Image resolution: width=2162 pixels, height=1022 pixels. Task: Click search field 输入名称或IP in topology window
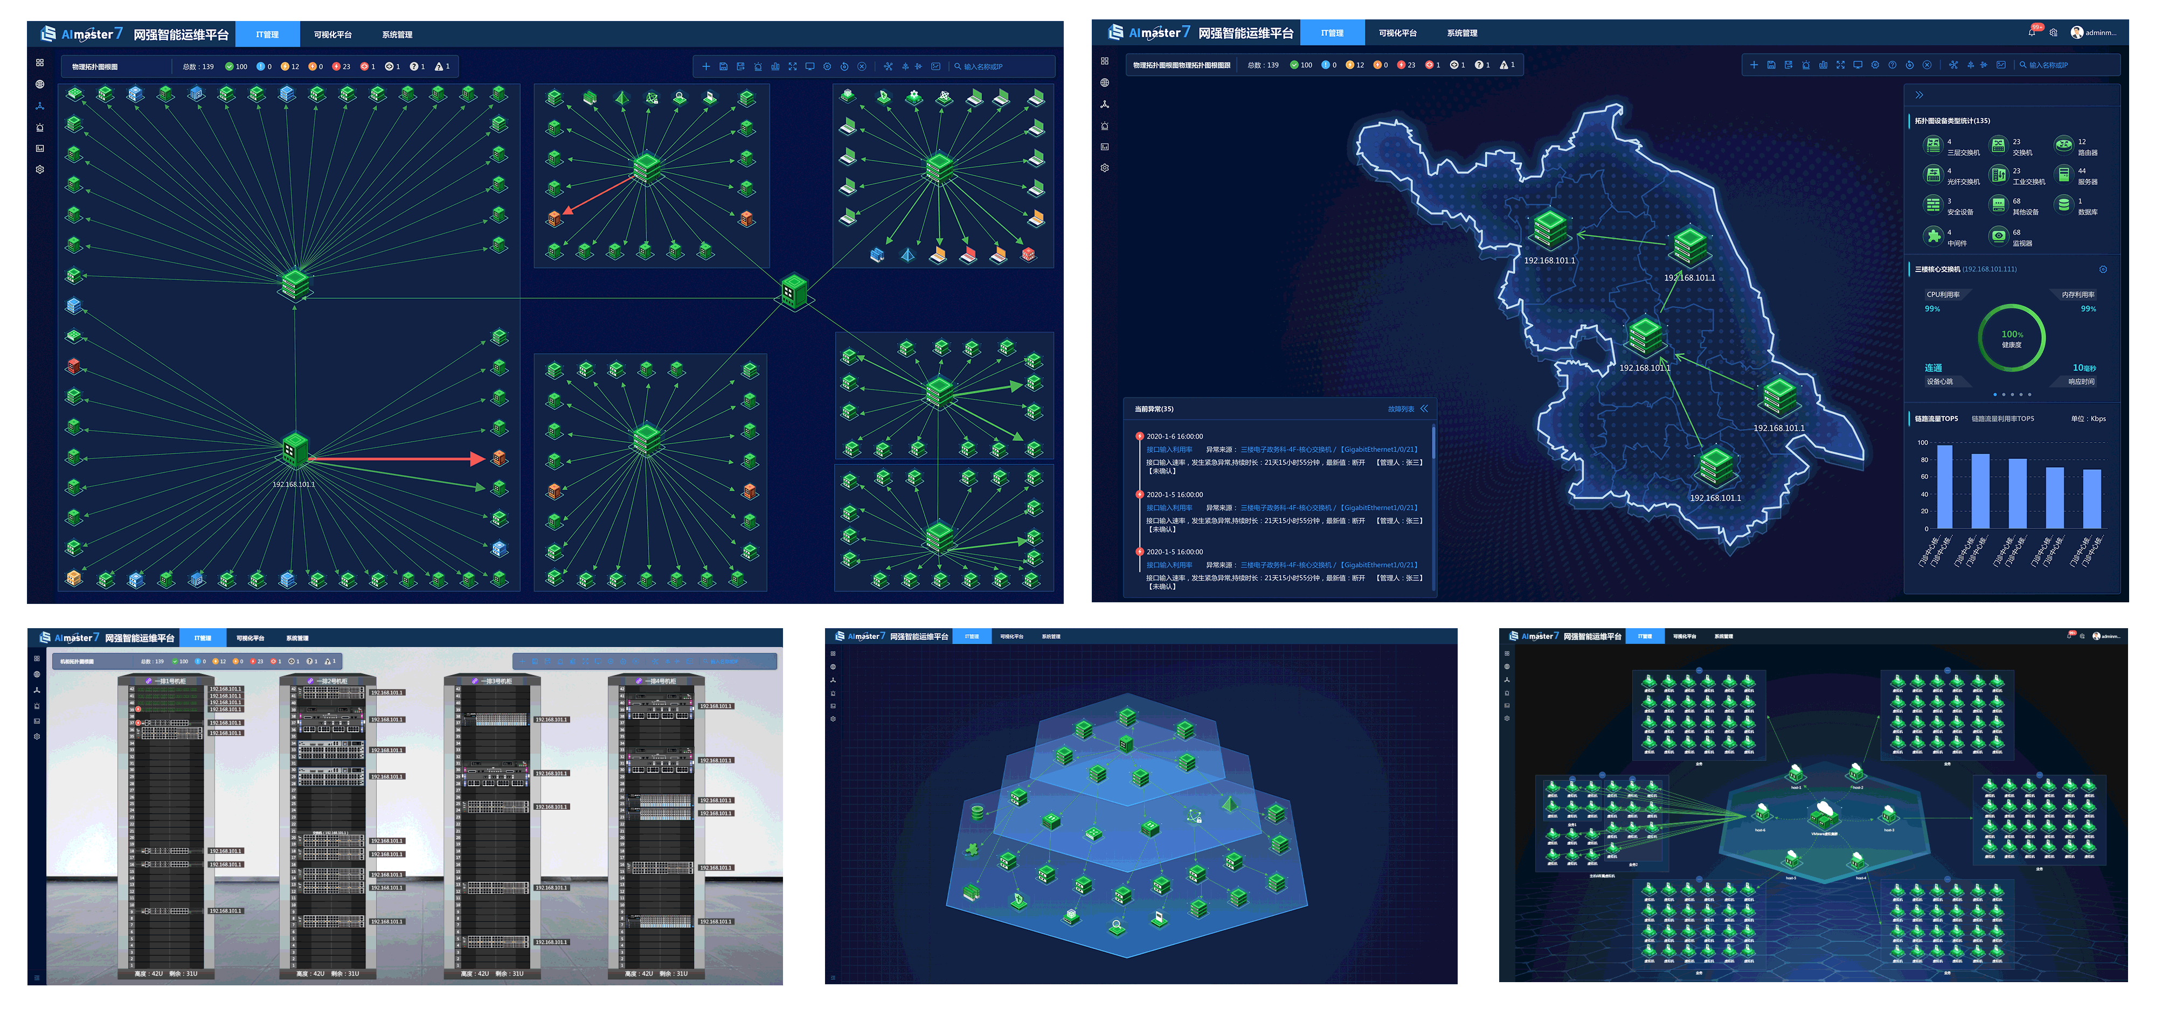[1003, 66]
